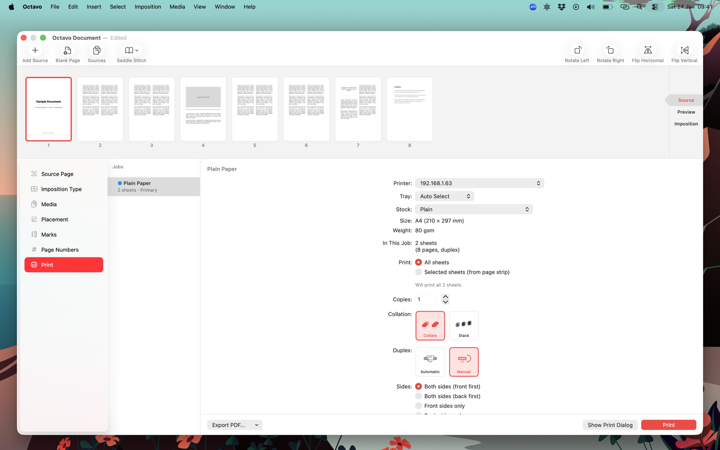
Task: Insert a Blank Page from the toolbar
Action: [x=67, y=51]
